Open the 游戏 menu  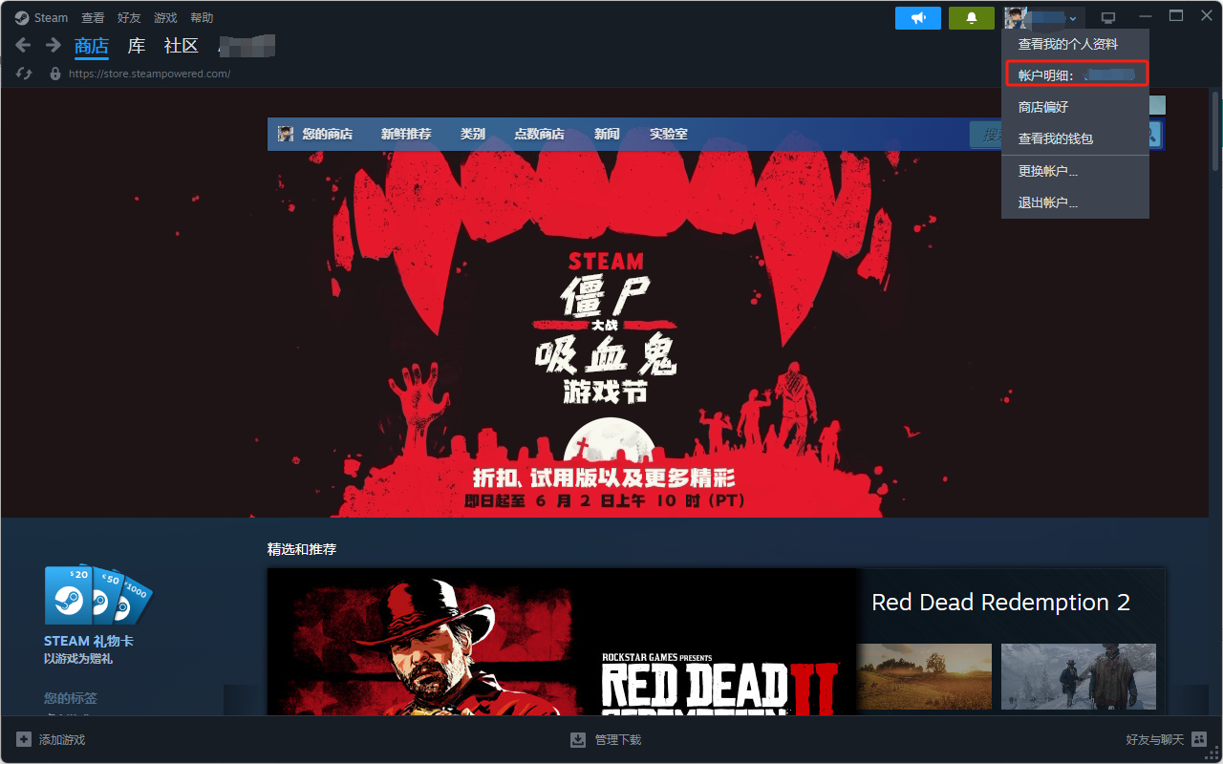165,18
